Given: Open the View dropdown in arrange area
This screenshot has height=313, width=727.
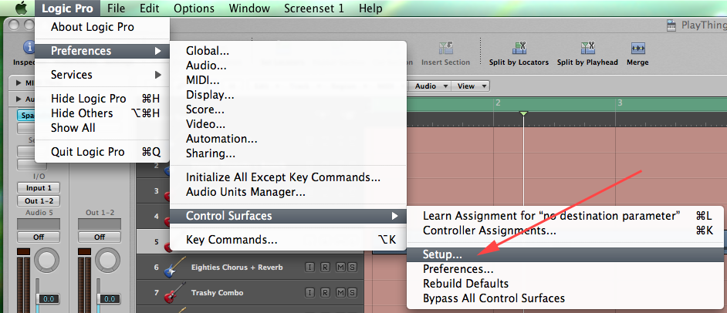Looking at the screenshot, I should click(x=468, y=86).
